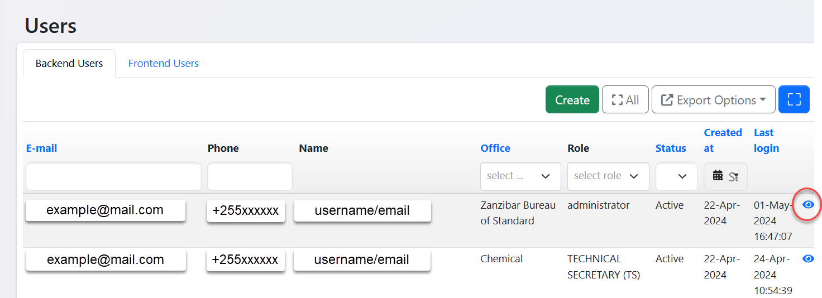Create a new backend user

coord(572,99)
